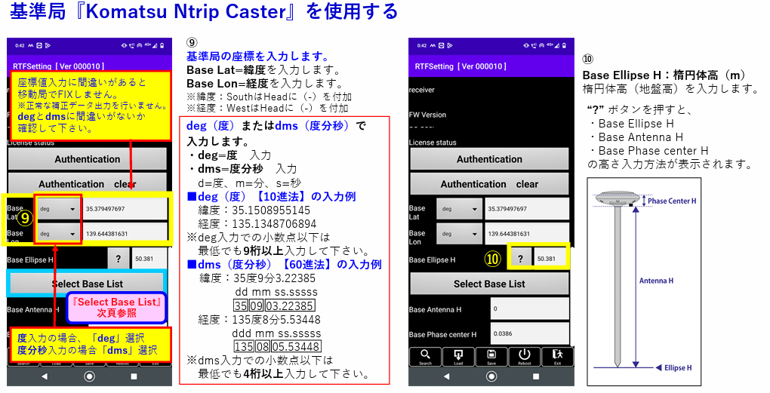Click Authentication clear button on right phone
Image resolution: width=770 pixels, height=393 pixels.
click(x=490, y=184)
